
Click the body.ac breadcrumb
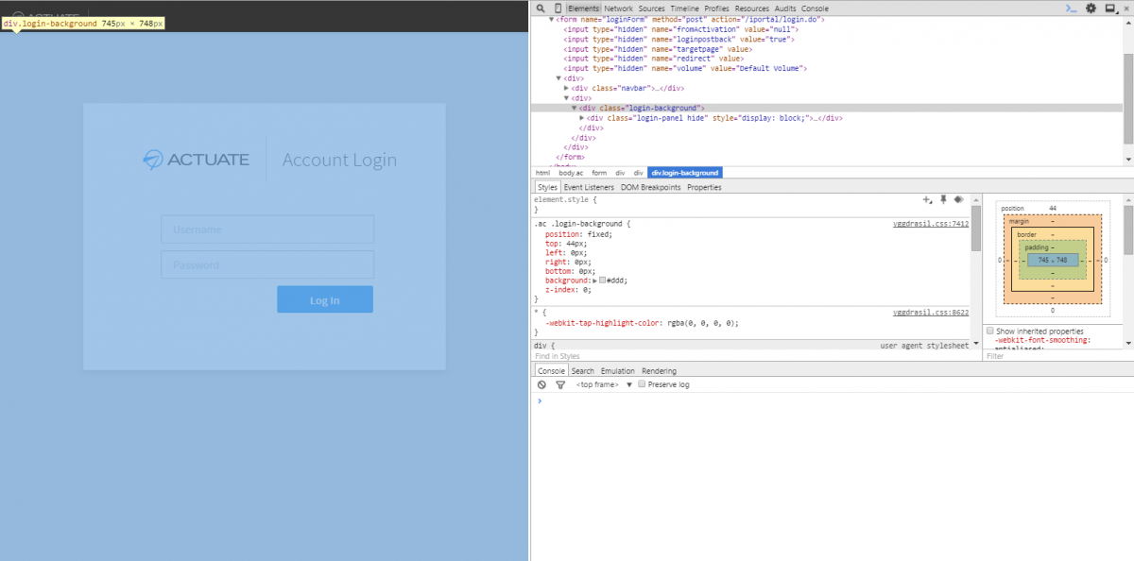point(571,173)
